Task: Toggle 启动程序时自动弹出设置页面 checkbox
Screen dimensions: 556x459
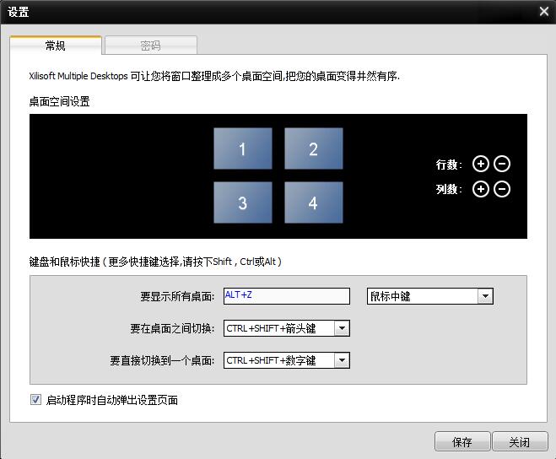Action: pos(35,400)
